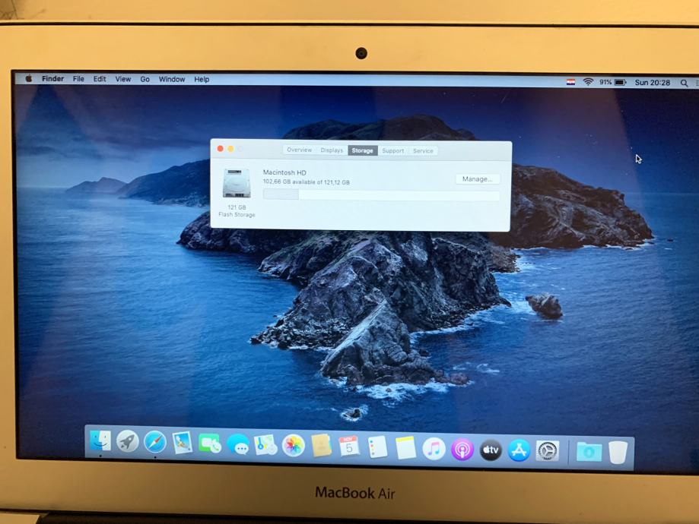Screen dimensions: 699x524
Task: Open the File menu
Action: coord(78,79)
